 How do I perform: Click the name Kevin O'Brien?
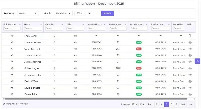[32, 81]
